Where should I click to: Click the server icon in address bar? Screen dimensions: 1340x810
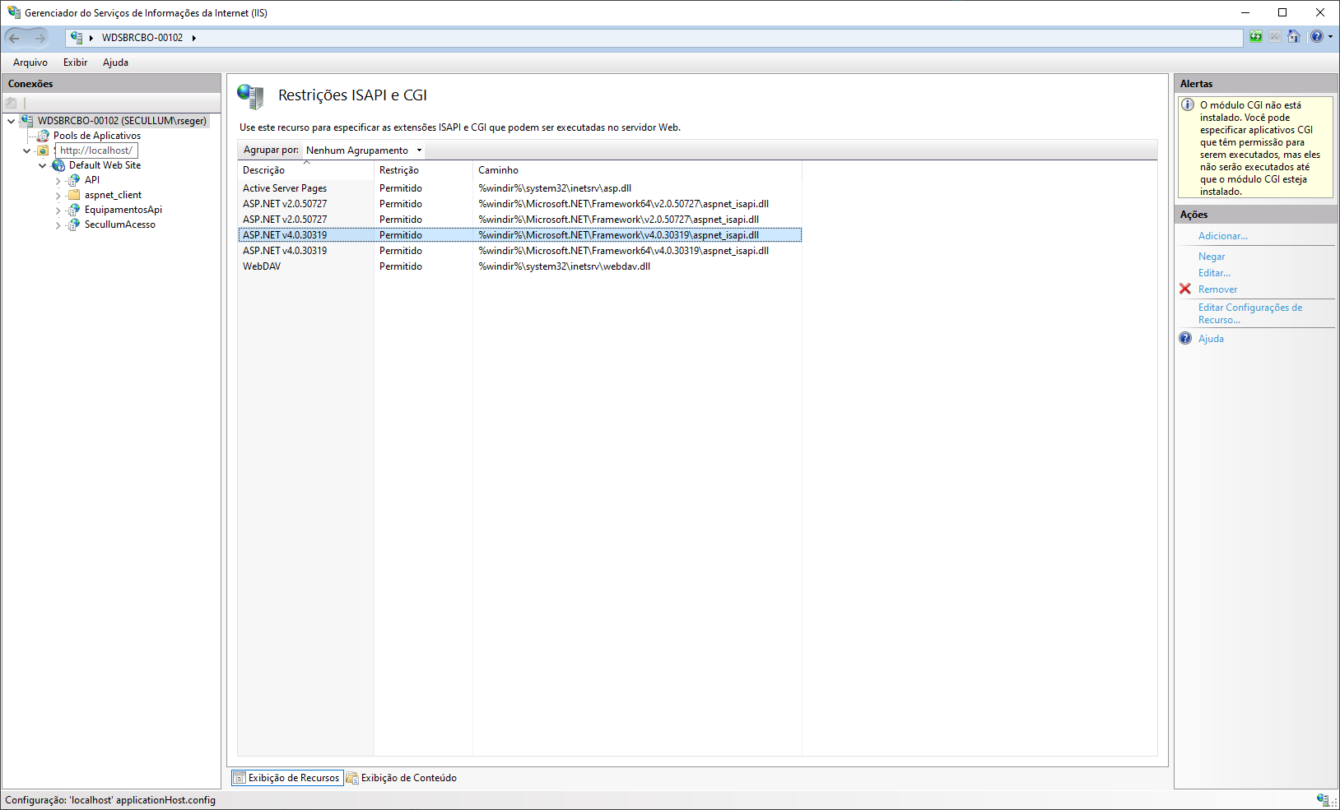pos(77,38)
